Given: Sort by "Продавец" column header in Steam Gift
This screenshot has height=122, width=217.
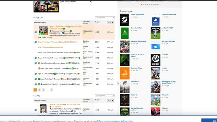Looking at the screenshot, I should 86,22.
